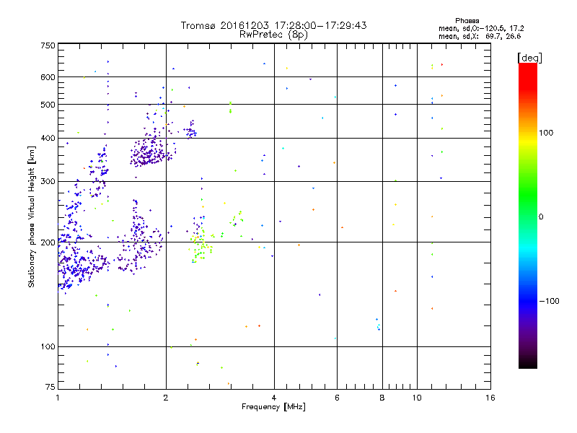Click the '[deg]' colorbar unit label
The height and width of the screenshot is (433, 577).
coord(529,58)
